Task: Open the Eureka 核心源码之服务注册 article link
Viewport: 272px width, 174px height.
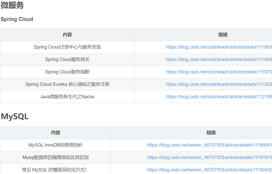Action: pos(219,84)
